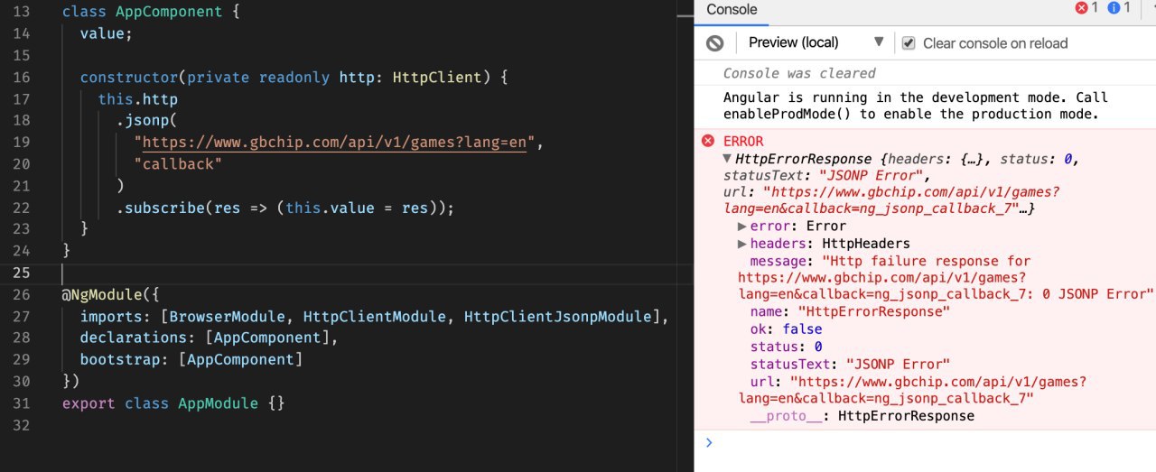This screenshot has height=472, width=1156.
Task: Expand the error: Error property
Action: (743, 227)
